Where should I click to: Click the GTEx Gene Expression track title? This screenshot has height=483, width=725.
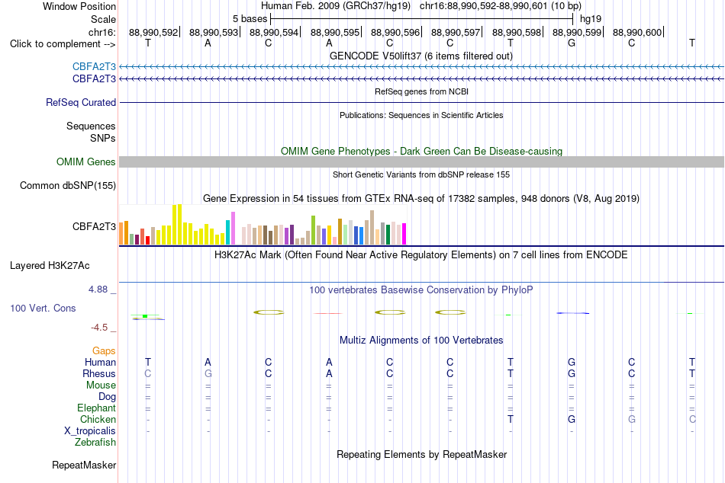(421, 199)
